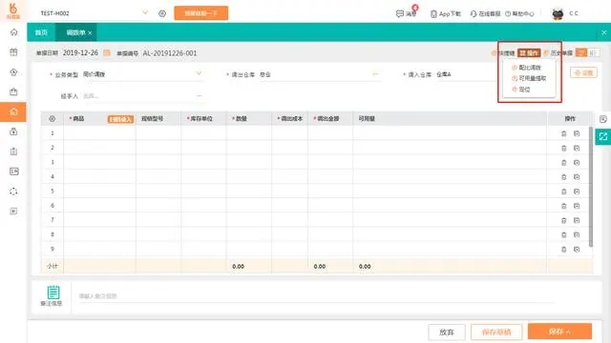Toggle the orange 扫码录入 badge in 商品 header
Viewport: 611px width, 343px height.
coord(120,119)
